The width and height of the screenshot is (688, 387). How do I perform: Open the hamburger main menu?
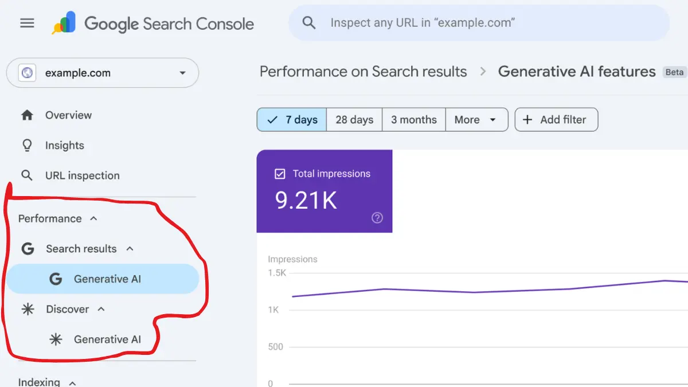coord(27,23)
